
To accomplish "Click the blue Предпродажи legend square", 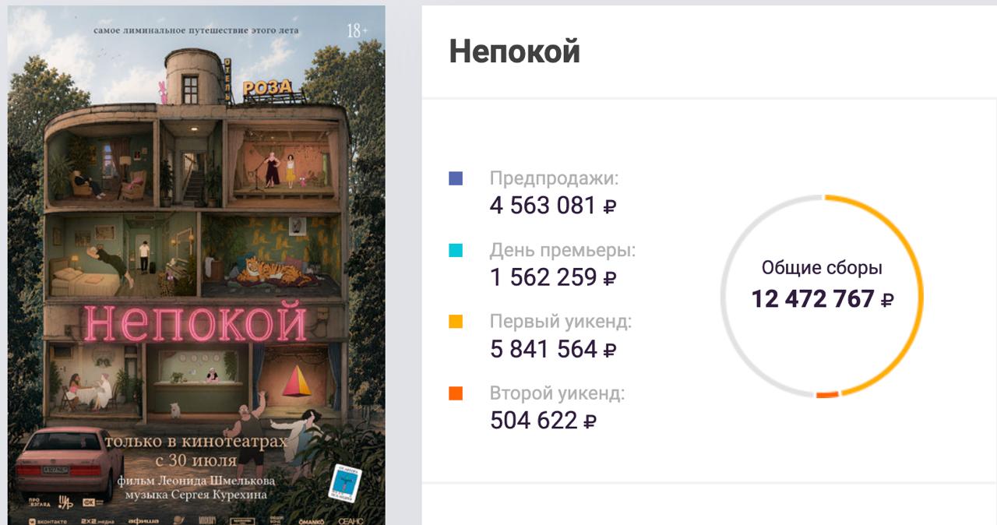I will (456, 178).
